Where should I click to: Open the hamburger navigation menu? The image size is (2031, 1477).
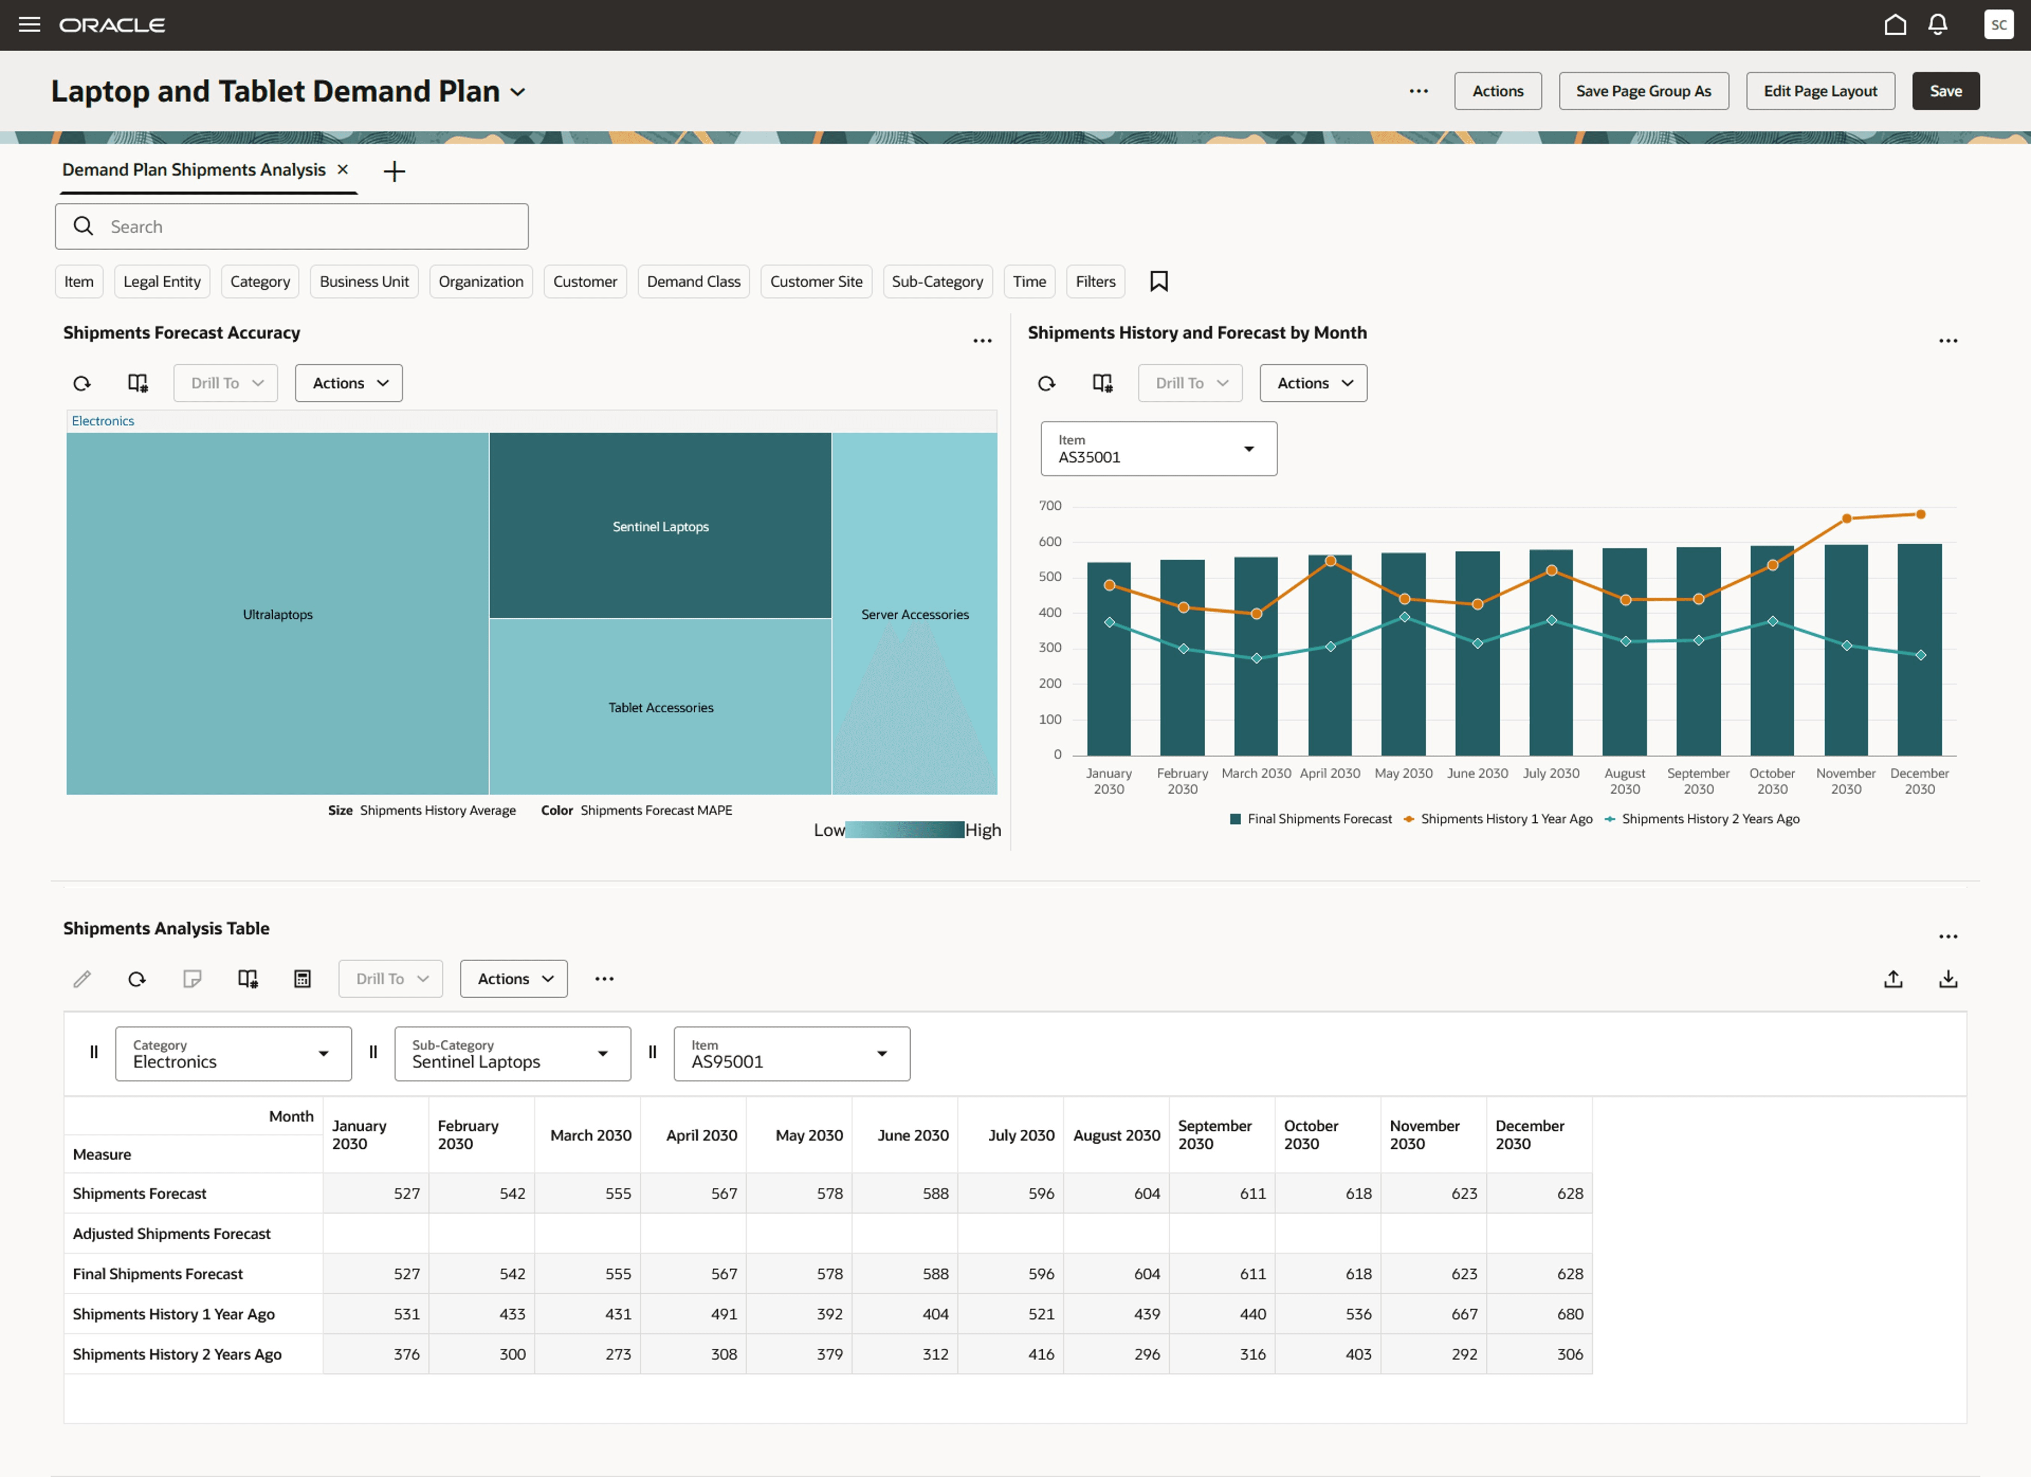[x=30, y=24]
